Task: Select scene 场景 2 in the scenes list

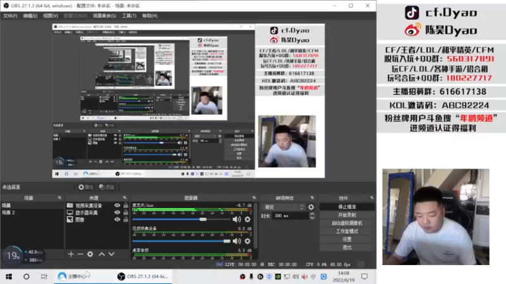Action: click(x=32, y=213)
